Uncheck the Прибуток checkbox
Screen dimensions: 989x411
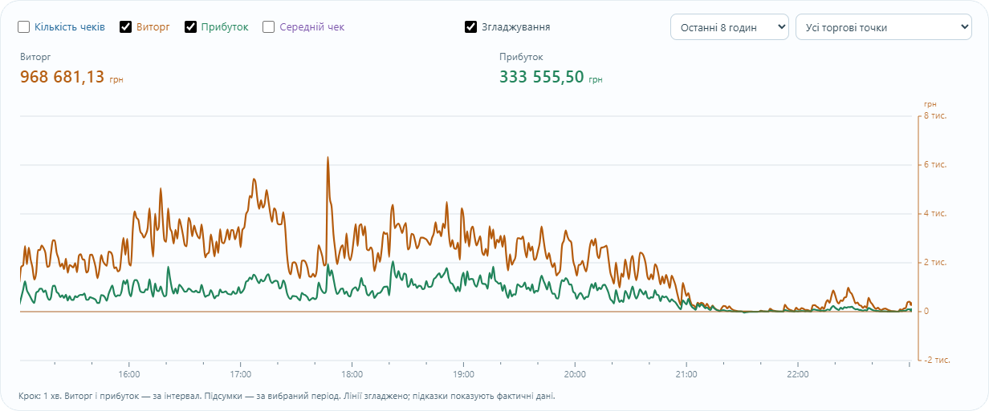click(191, 26)
